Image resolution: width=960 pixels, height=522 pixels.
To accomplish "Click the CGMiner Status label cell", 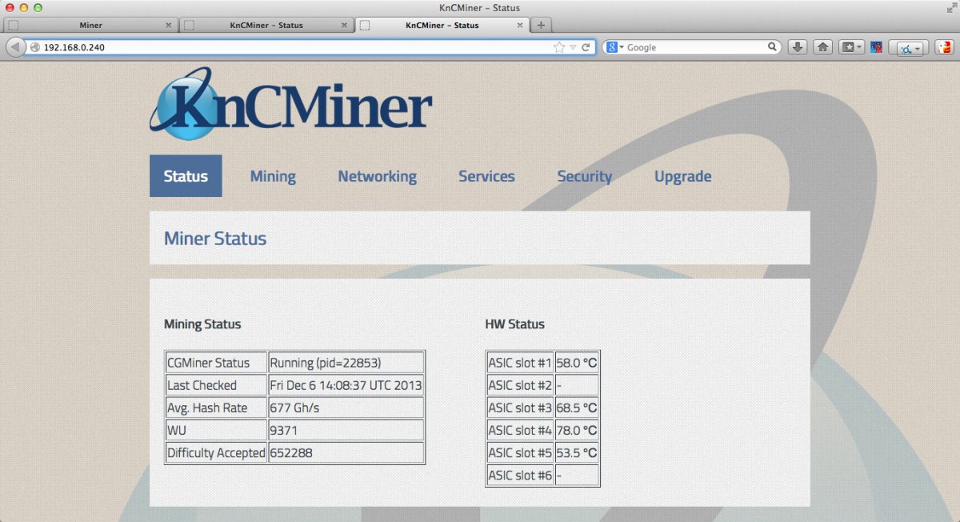I will [216, 363].
